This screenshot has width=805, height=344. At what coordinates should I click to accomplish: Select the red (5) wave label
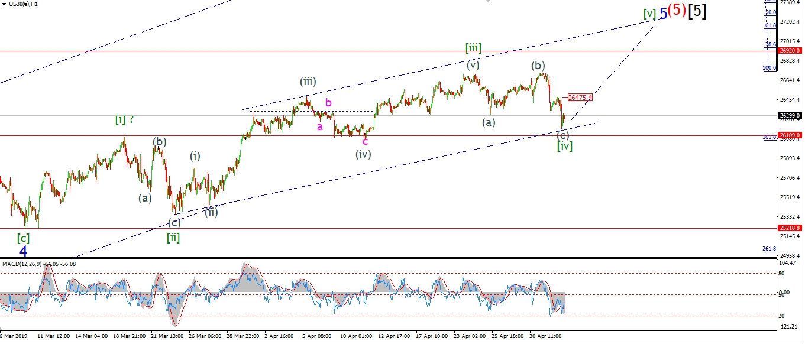pyautogui.click(x=677, y=11)
